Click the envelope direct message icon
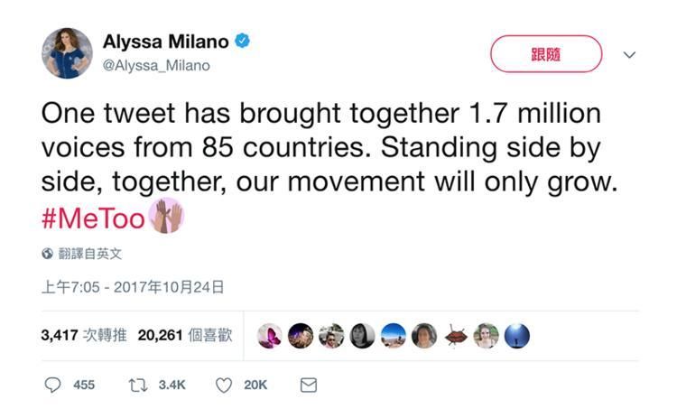677x418 pixels. (x=309, y=385)
